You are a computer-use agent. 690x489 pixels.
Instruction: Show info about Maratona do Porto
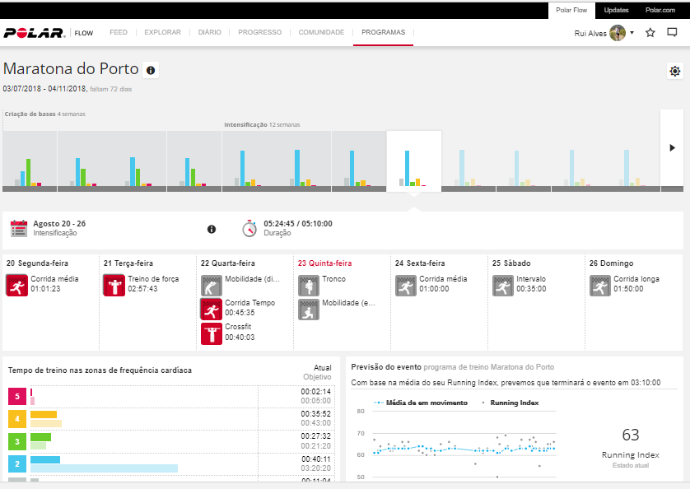tap(151, 70)
